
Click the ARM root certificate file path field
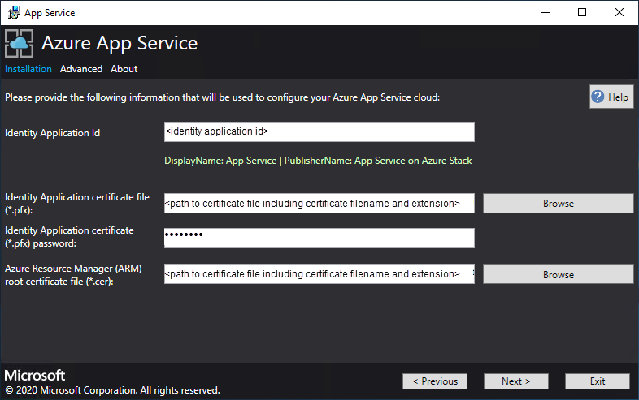tap(319, 274)
